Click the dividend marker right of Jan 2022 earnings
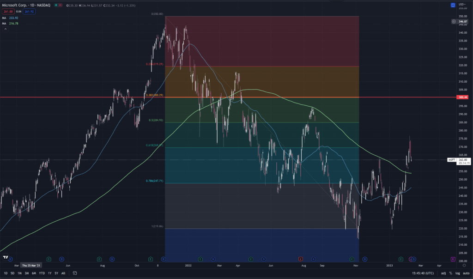Screen dimensions: 473x279 [x=213, y=259]
